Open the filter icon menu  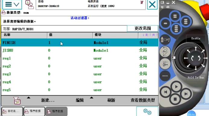point(17,100)
